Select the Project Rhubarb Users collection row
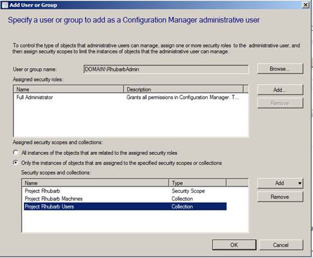Viewport: 313px width, 258px height. [125, 207]
